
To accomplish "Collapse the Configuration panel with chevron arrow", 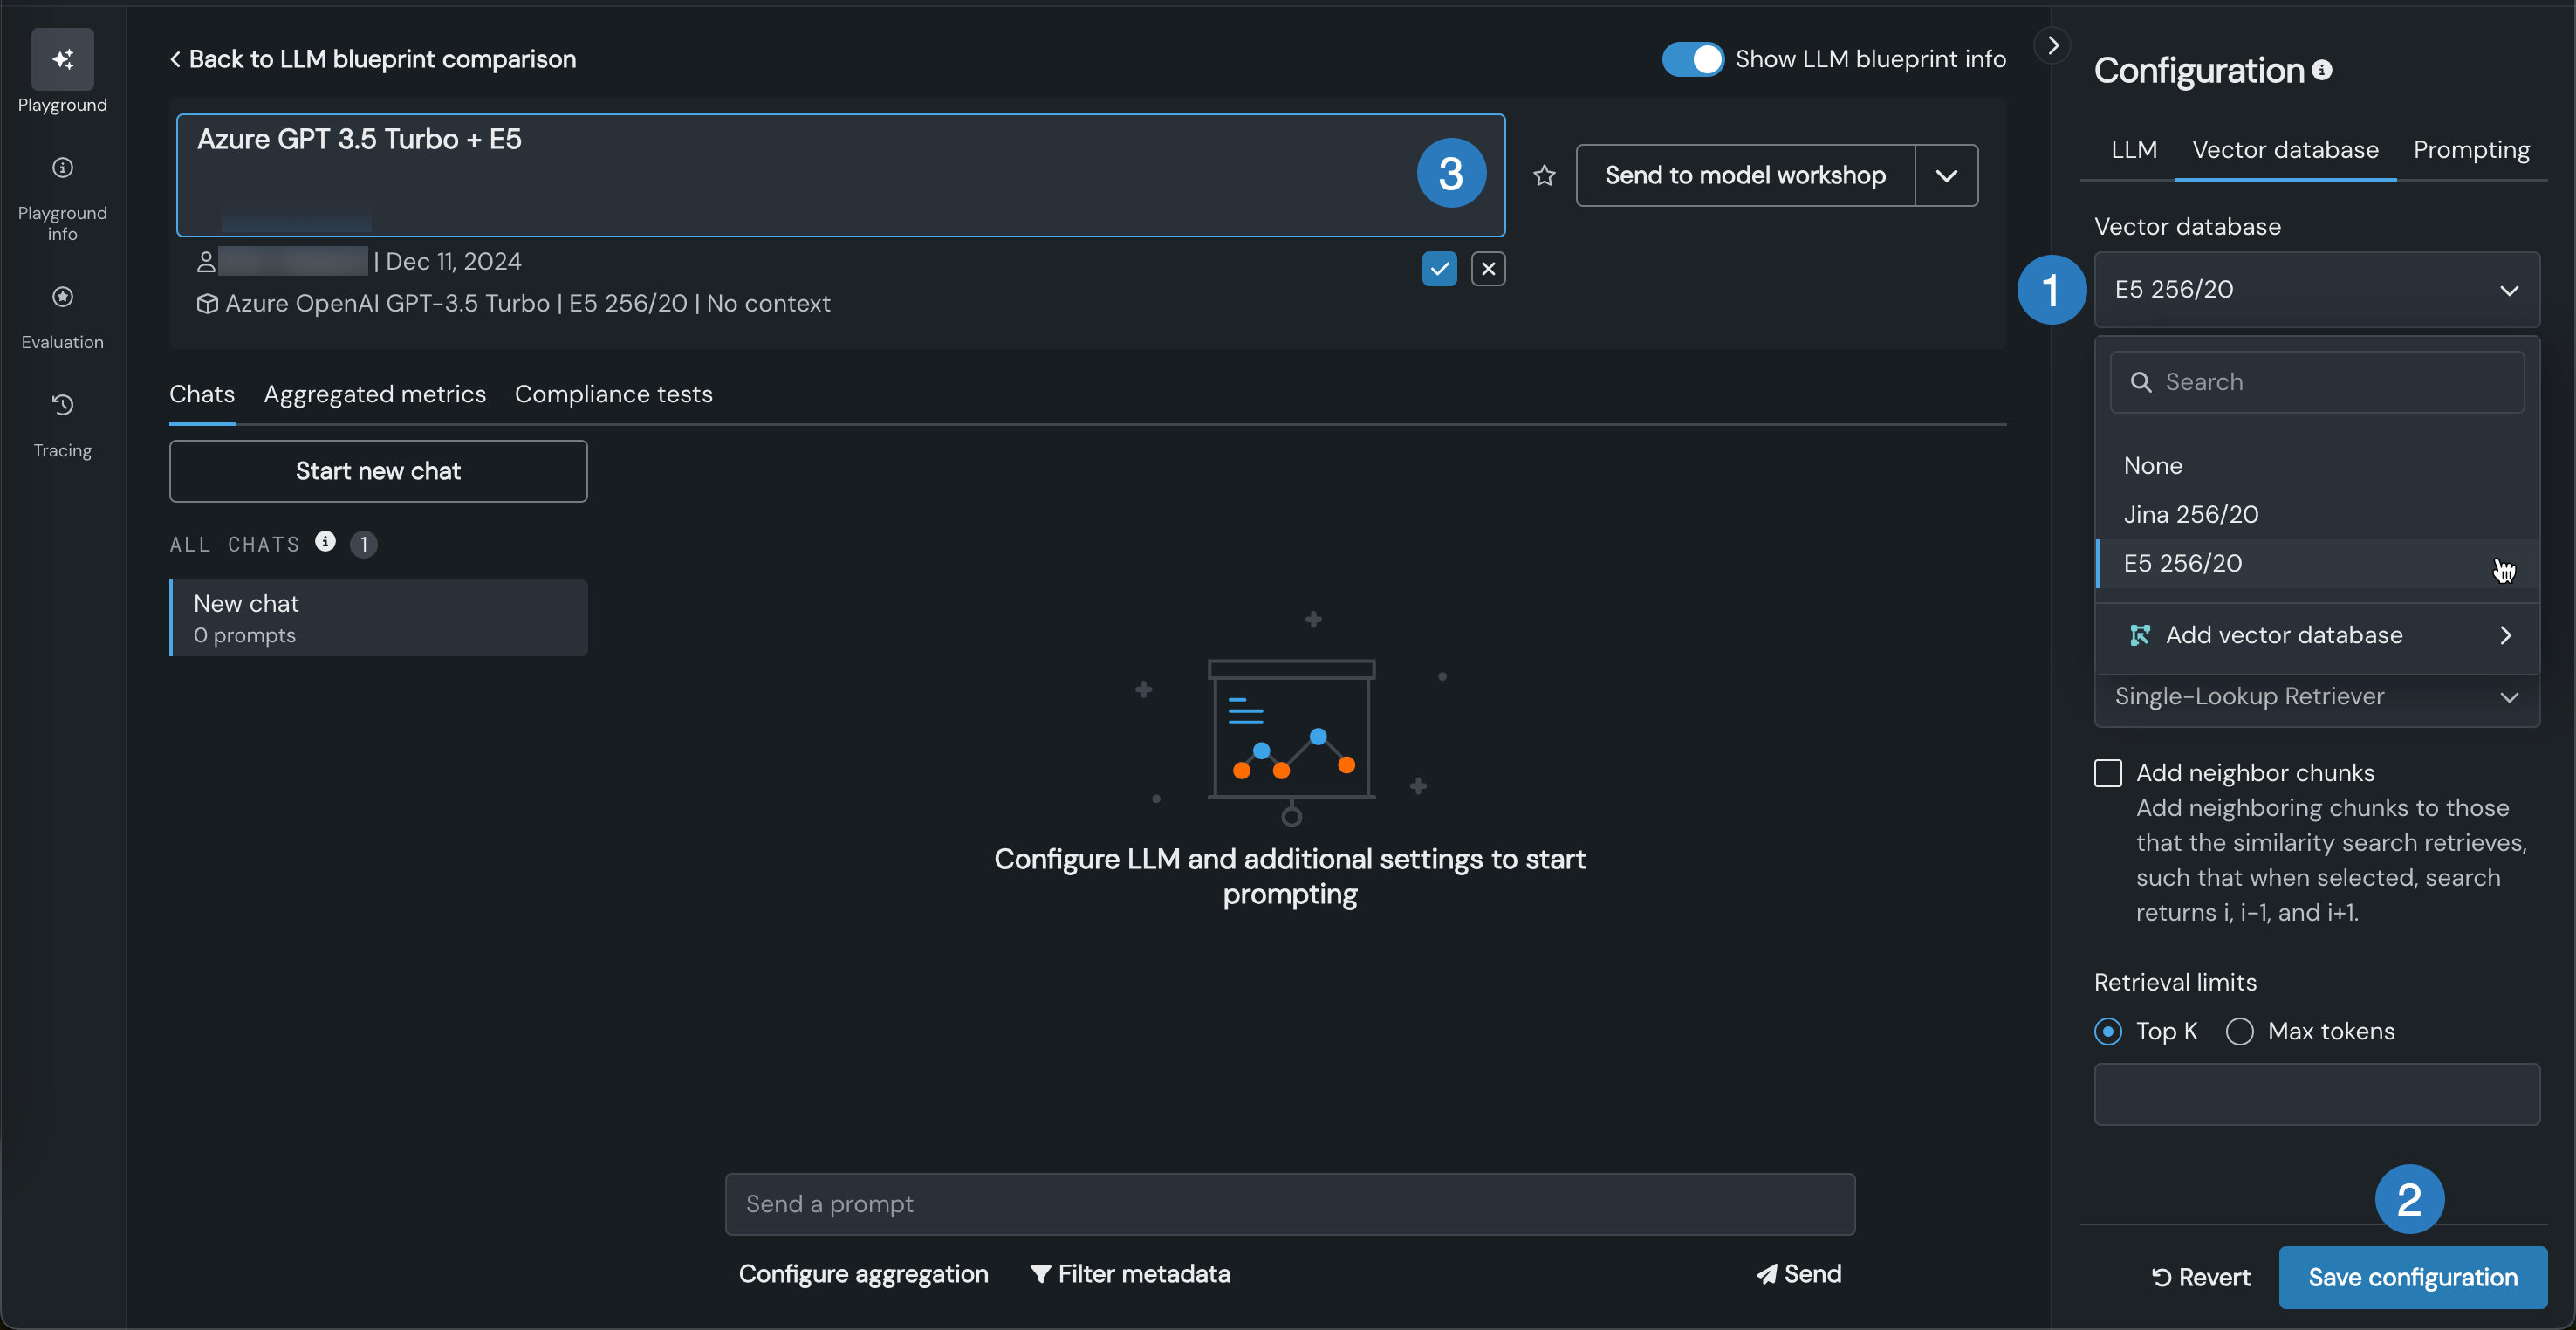I will click(2052, 45).
